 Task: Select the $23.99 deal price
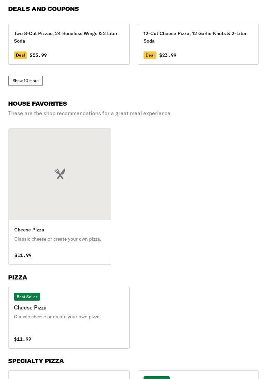[168, 55]
